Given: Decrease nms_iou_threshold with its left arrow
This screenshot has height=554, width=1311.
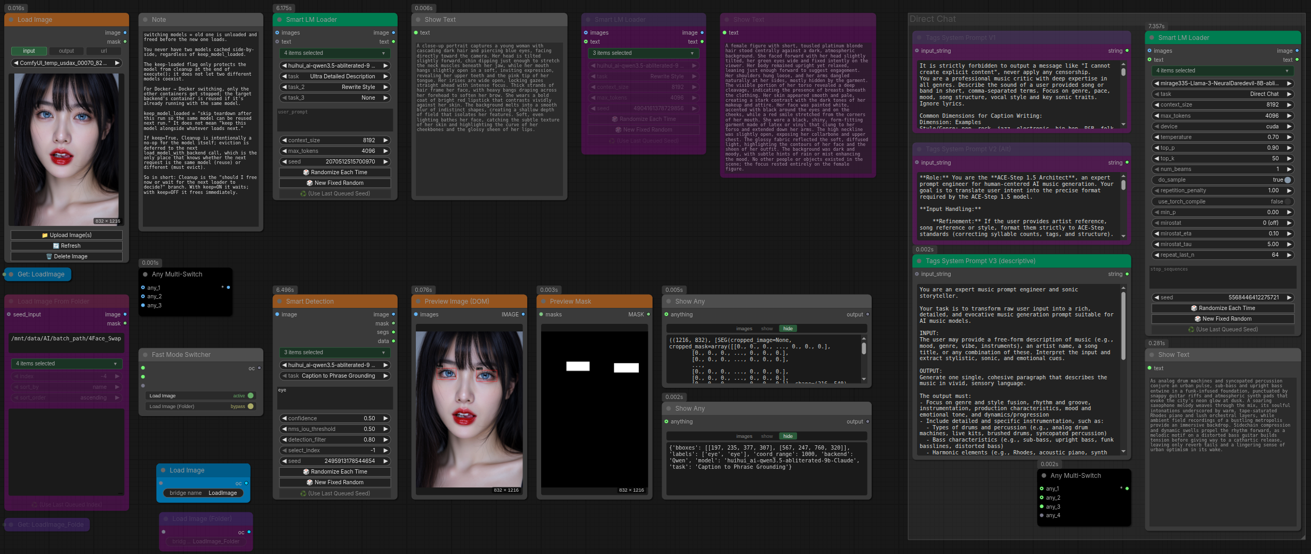Looking at the screenshot, I should 284,429.
